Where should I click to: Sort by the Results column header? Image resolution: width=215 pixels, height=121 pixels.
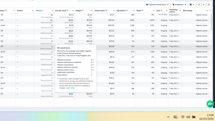[39, 11]
